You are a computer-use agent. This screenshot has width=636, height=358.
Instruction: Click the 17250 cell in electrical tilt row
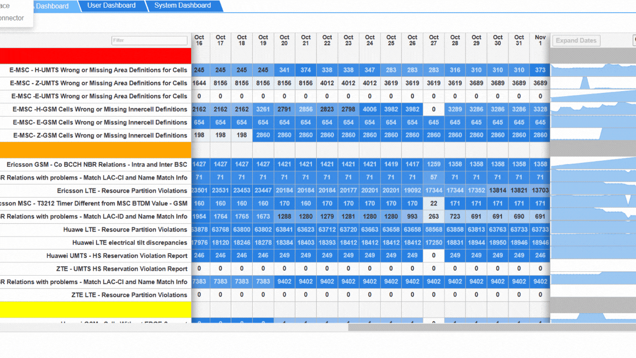point(433,243)
